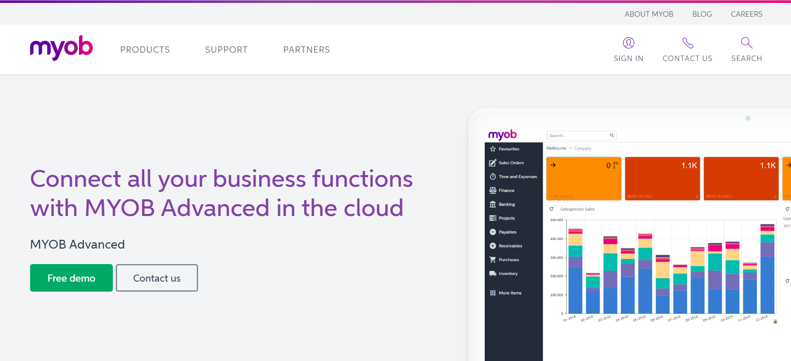Click the 12-2015 bar in chart
Image resolution: width=791 pixels, height=361 pixels.
pos(767,269)
